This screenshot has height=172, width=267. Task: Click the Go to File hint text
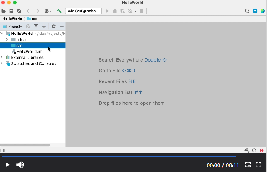[x=117, y=71]
